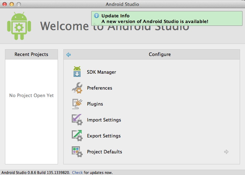The height and width of the screenshot is (175, 245).
Task: Click the Import Settings arrow icon
Action: pos(77,120)
